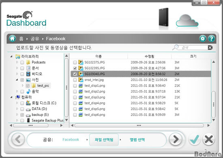Uncheck the SG103040.JPG checkbox
223x158 pixels.
pyautogui.click(x=75, y=74)
